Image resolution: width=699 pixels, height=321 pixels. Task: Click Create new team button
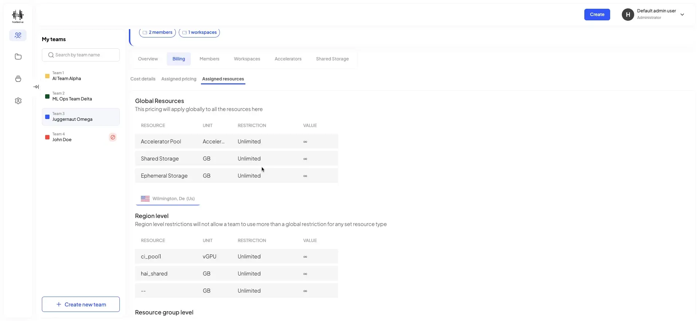[x=81, y=304]
